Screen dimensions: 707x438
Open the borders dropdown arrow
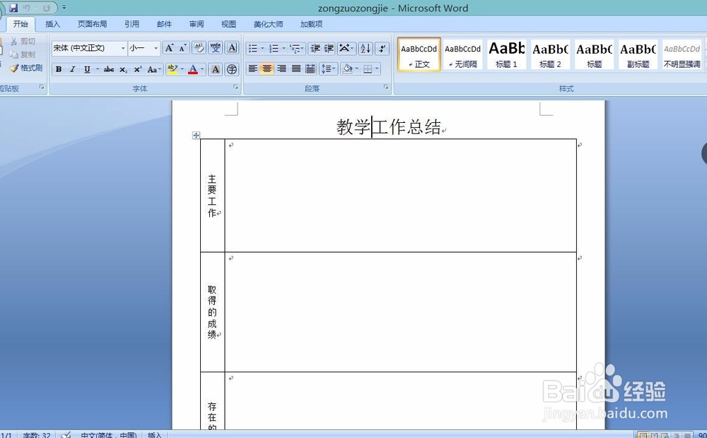[x=375, y=69]
